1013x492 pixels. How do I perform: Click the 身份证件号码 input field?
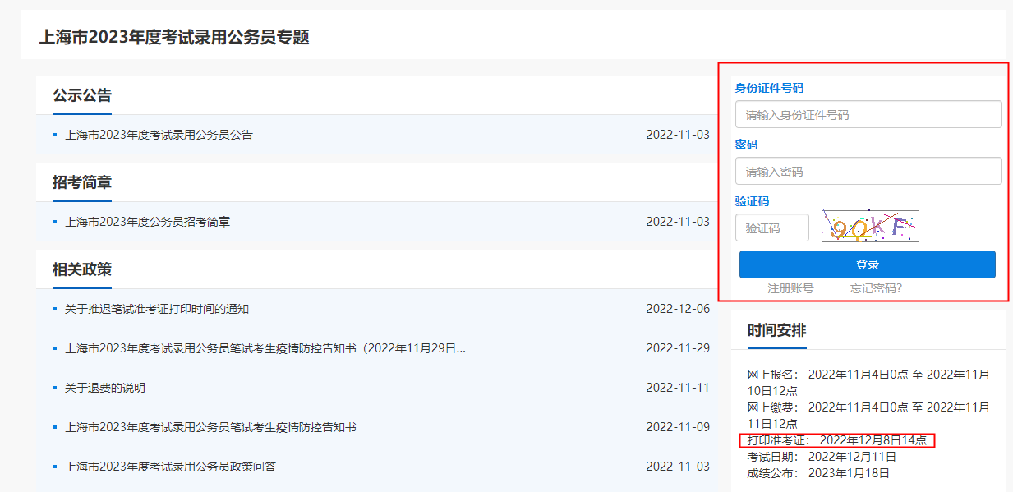click(868, 115)
